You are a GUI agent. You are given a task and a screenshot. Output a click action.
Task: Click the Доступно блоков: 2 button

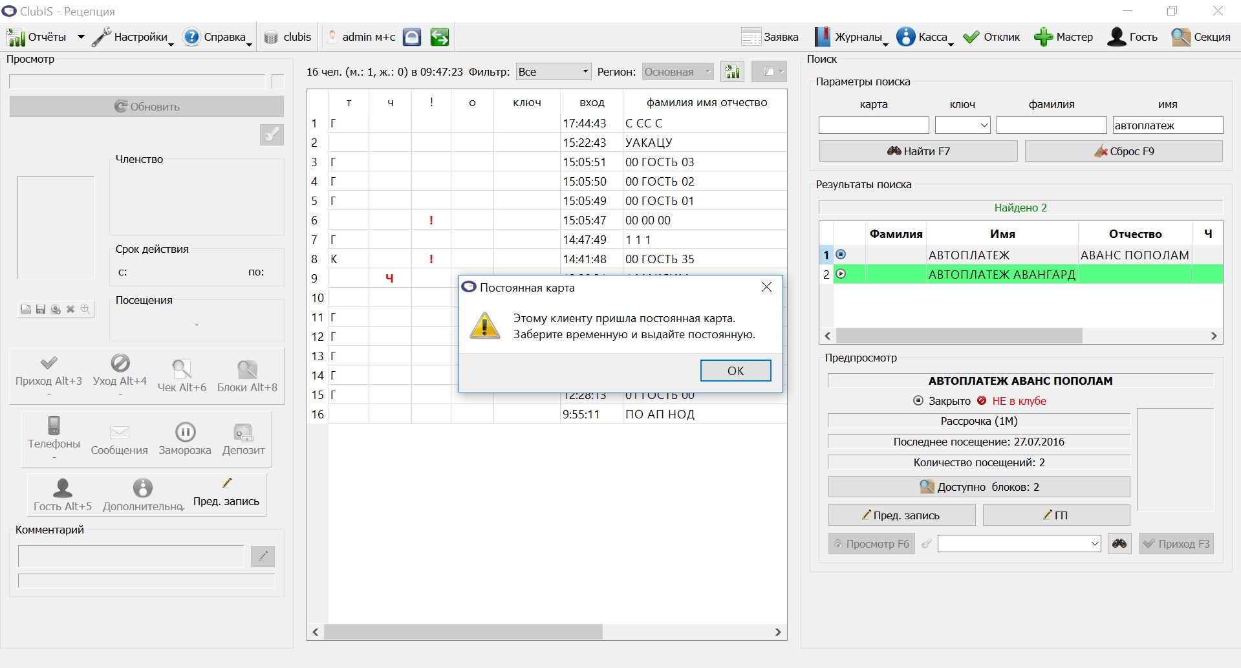tap(979, 487)
